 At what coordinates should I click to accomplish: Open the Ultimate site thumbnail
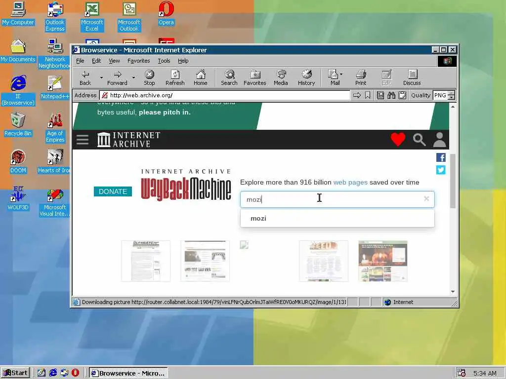(x=146, y=261)
